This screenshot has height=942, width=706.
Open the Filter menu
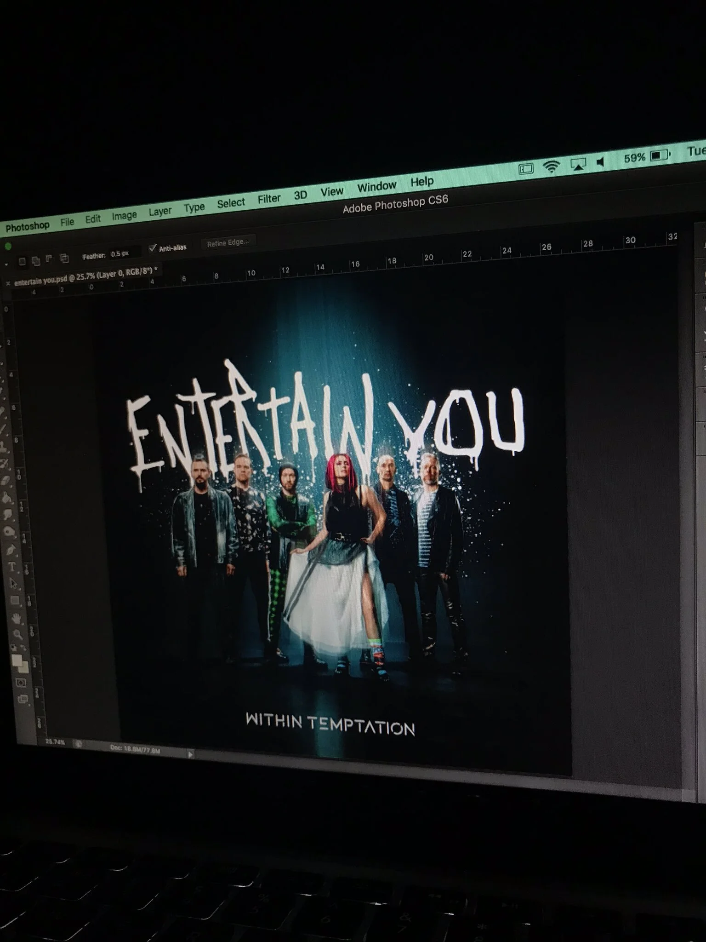(269, 199)
